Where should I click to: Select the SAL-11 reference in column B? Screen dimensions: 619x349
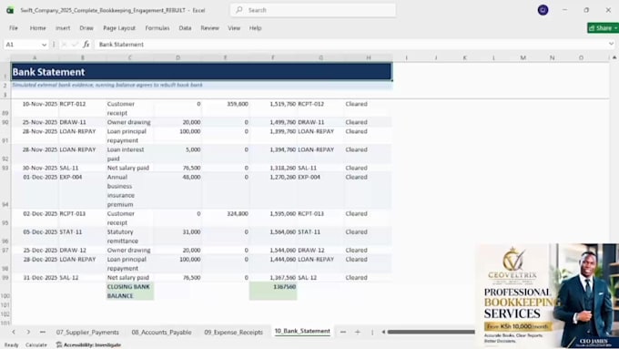(x=82, y=168)
